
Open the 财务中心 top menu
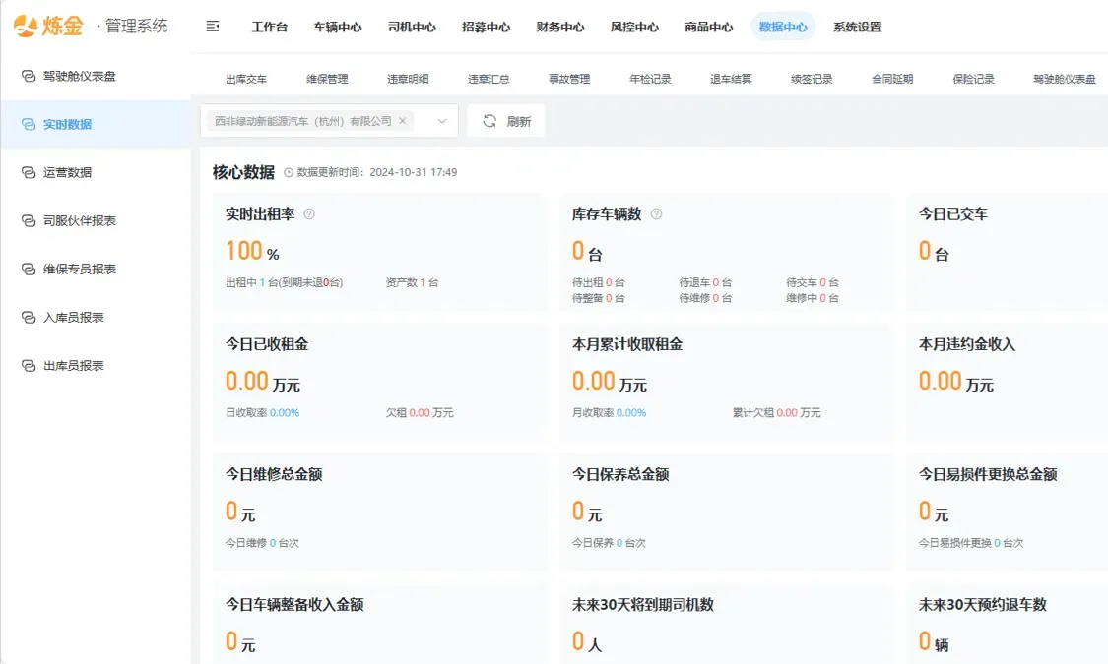pos(560,28)
